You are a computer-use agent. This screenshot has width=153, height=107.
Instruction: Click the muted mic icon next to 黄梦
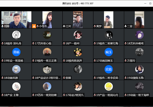pyautogui.click(x=95, y=26)
